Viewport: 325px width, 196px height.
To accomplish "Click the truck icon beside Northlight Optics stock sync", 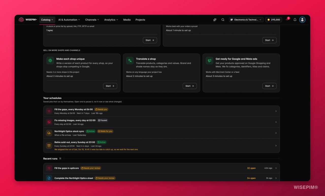I will pos(49,133).
